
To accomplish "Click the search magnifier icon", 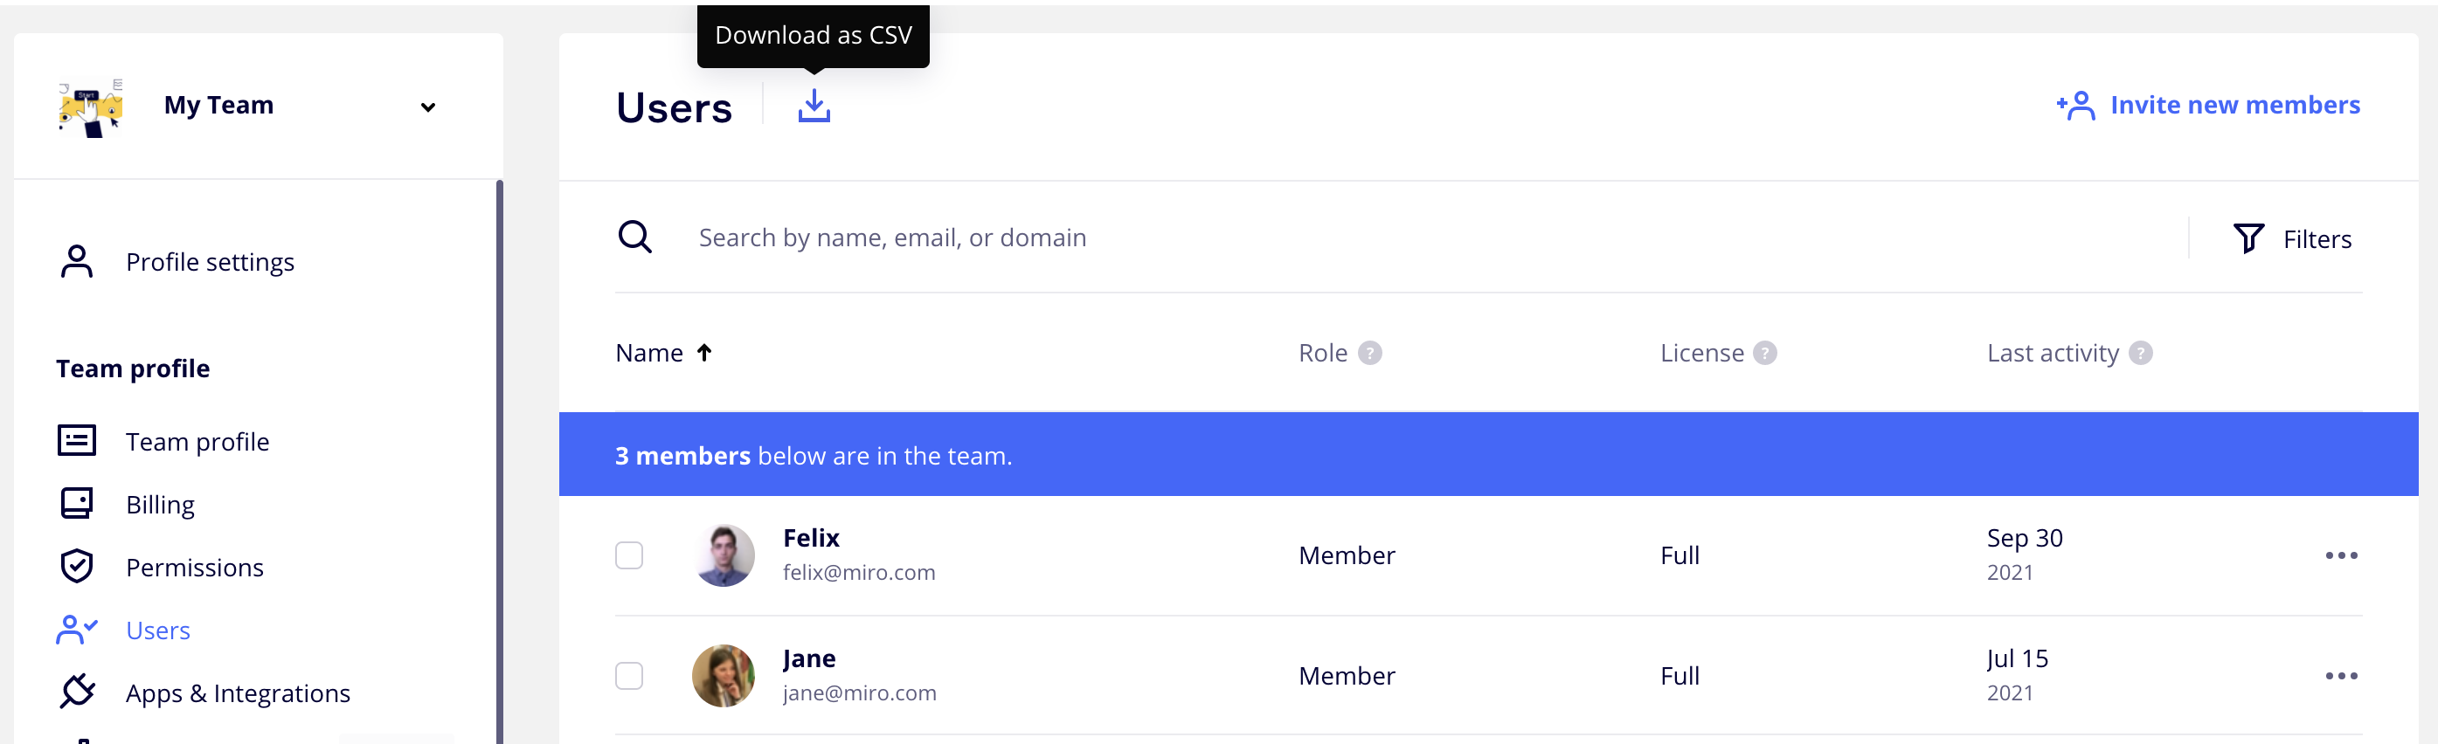I will [635, 238].
